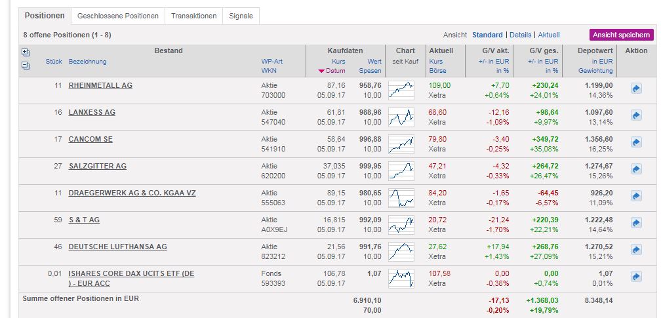
Task: Expand all positions with the plus icon
Action: click(26, 52)
